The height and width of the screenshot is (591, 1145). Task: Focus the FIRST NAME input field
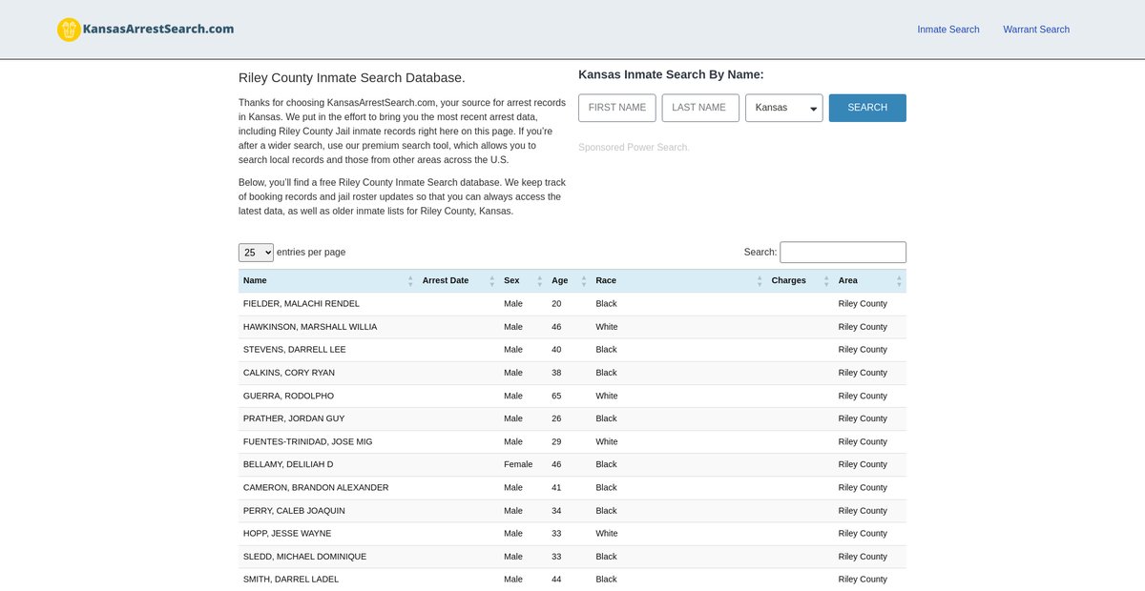pyautogui.click(x=616, y=108)
